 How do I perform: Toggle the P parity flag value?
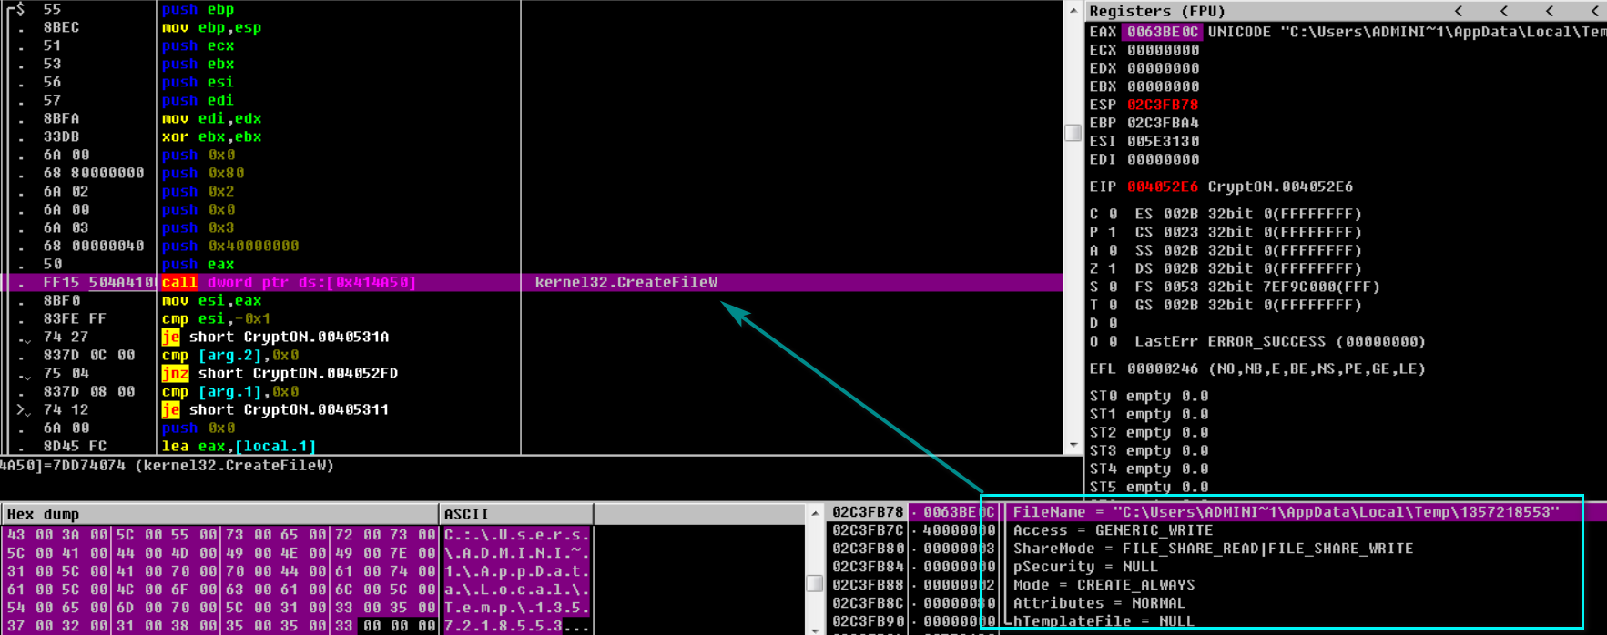1113,232
